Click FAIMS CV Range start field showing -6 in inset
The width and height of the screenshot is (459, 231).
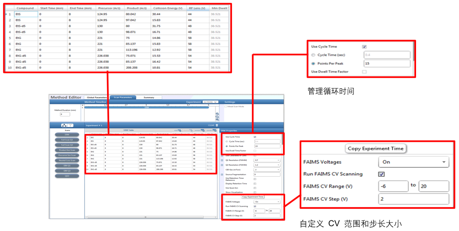click(x=393, y=186)
